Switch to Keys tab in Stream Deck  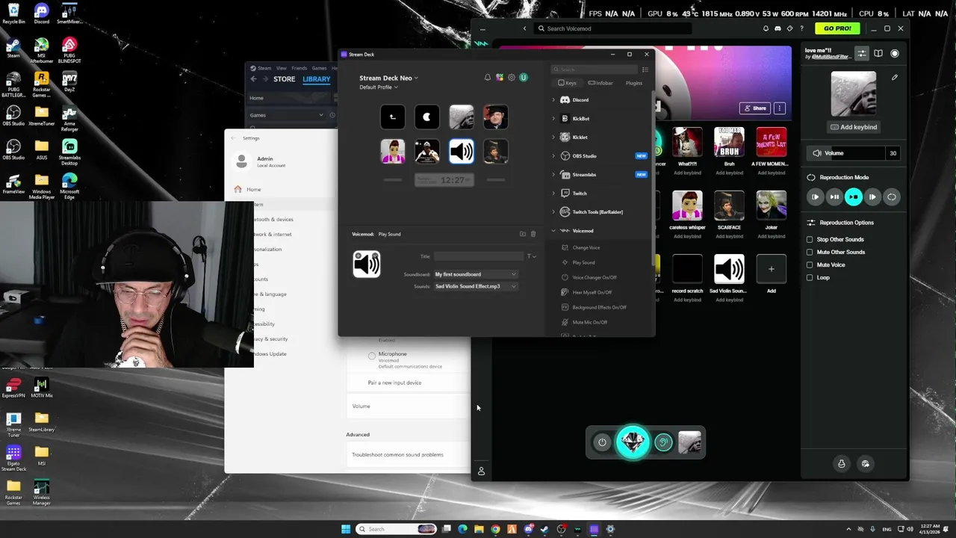[567, 83]
